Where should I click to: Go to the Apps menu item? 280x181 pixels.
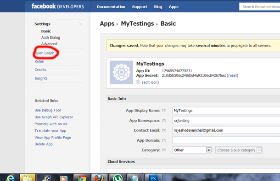174,7
